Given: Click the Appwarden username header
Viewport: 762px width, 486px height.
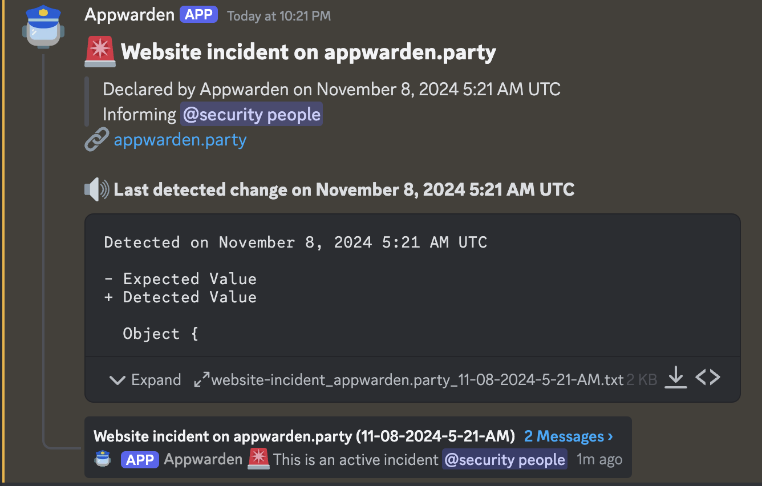Looking at the screenshot, I should pyautogui.click(x=129, y=14).
